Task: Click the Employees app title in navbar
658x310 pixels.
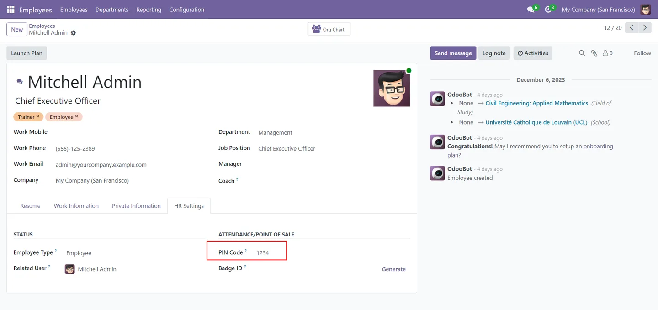Action: (x=35, y=10)
